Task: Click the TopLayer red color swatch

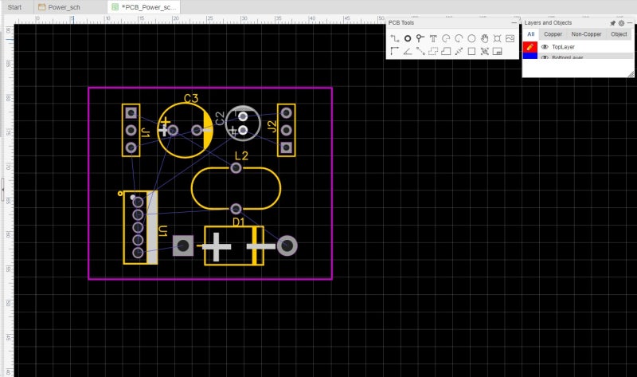Action: point(530,47)
